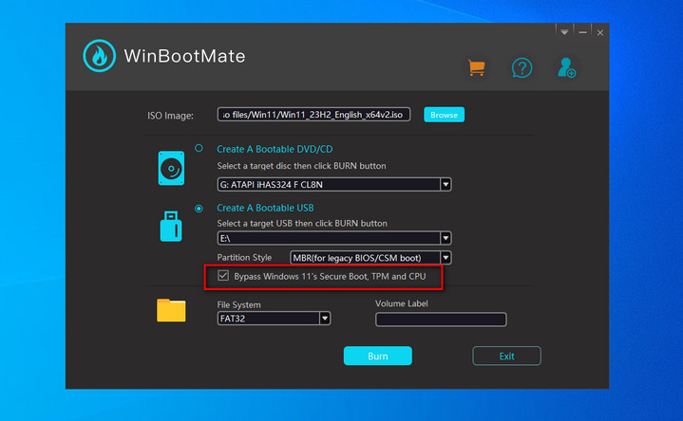Click the Volume Label input field
This screenshot has height=421, width=683.
441,320
